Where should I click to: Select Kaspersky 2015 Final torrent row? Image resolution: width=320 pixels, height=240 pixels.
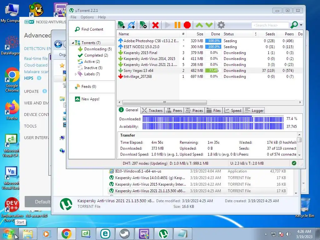coord(209,52)
